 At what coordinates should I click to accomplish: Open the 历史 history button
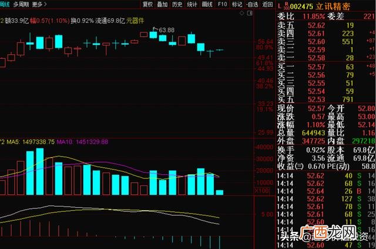point(177,4)
